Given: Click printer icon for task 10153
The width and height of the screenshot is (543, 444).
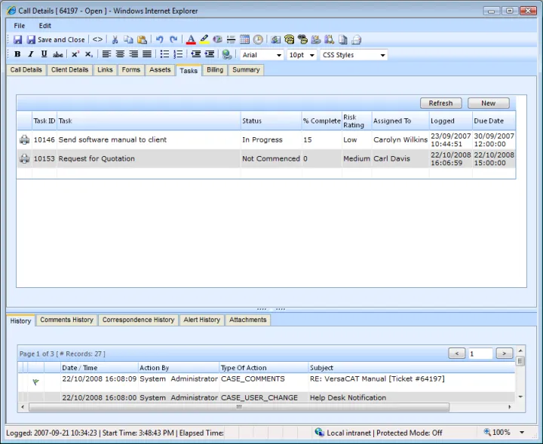Looking at the screenshot, I should coord(24,159).
